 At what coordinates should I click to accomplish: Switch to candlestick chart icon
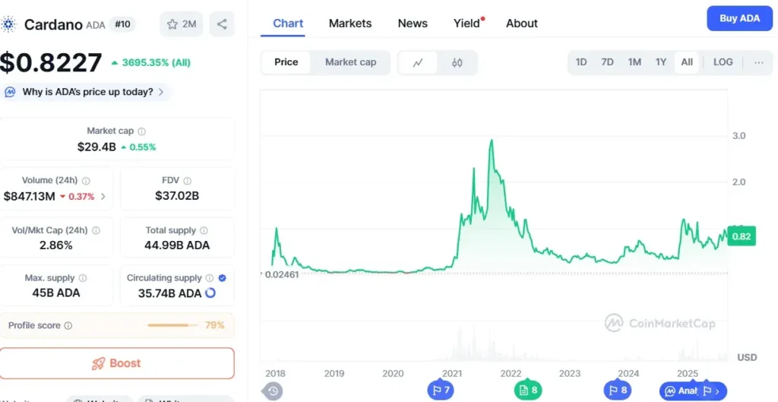click(457, 62)
